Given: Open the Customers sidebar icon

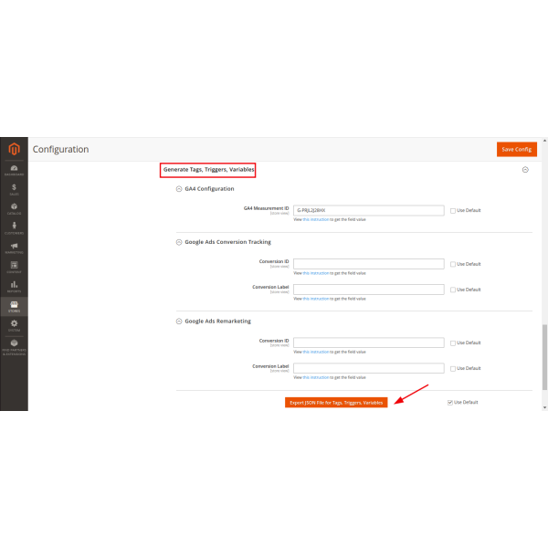Looking at the screenshot, I should point(14,227).
